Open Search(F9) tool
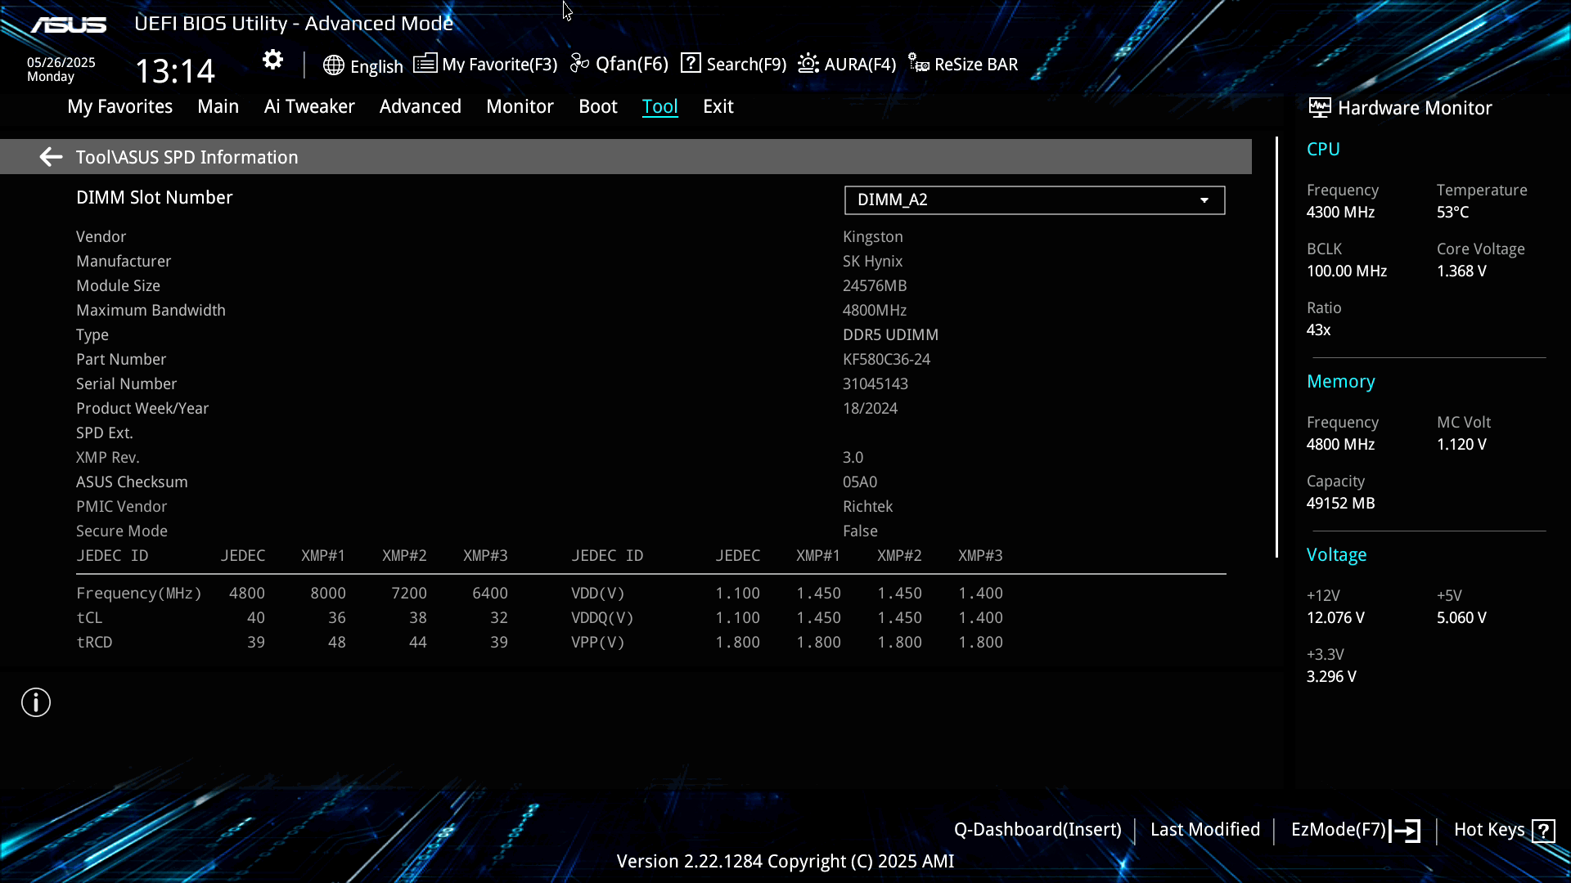The height and width of the screenshot is (883, 1571). 733,64
